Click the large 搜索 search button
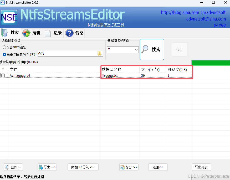This screenshot has width=230, height=180. pos(152,49)
